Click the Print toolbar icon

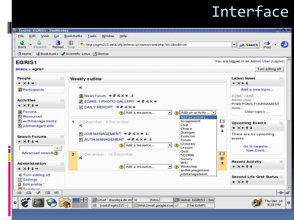[267, 43]
